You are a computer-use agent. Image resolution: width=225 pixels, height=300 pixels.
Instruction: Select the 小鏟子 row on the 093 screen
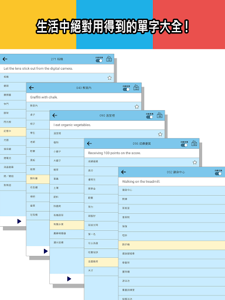tap(67, 152)
